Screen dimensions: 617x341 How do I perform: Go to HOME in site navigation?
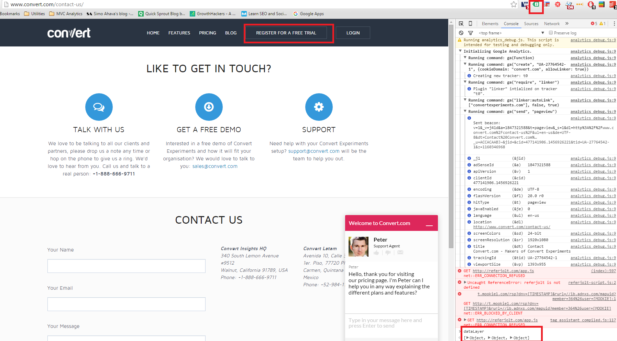coord(153,33)
